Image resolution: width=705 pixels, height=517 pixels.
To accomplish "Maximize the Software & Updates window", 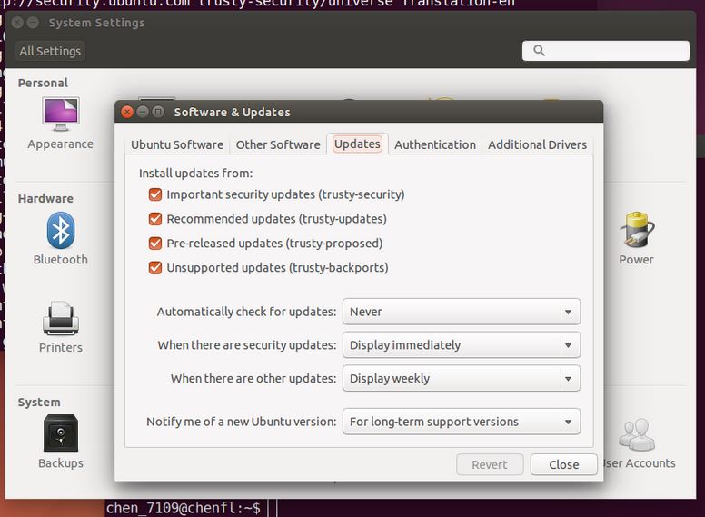I will (158, 112).
